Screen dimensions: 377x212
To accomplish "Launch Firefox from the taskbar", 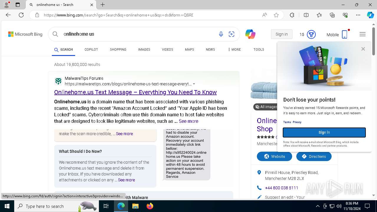I will pyautogui.click(x=150, y=206).
